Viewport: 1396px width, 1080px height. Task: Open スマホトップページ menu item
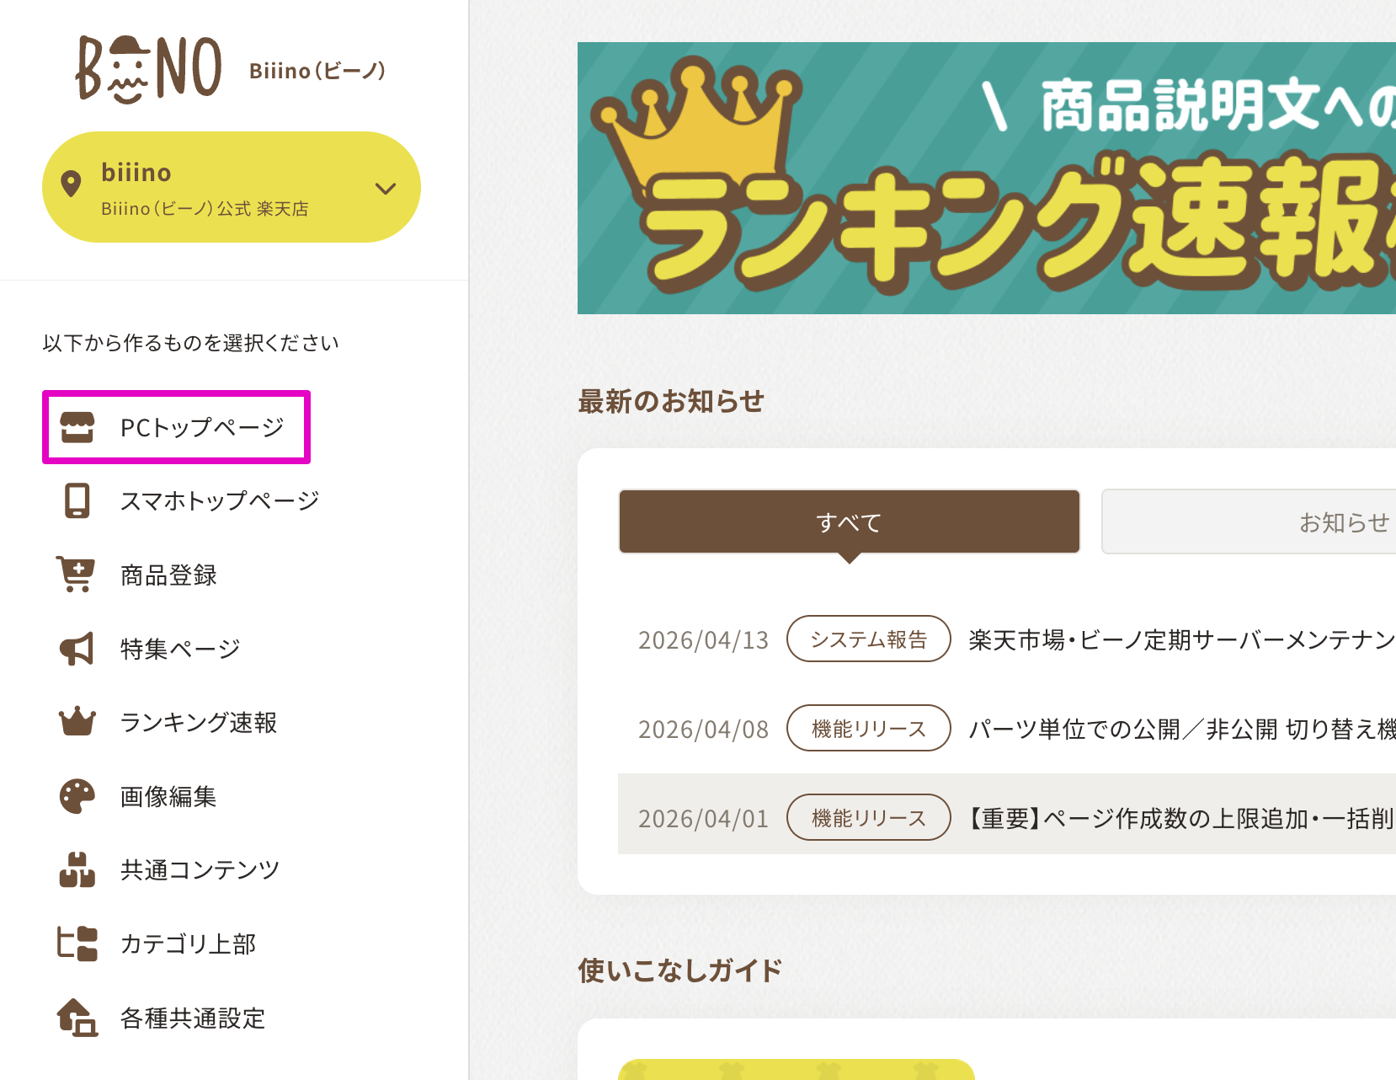click(x=219, y=500)
